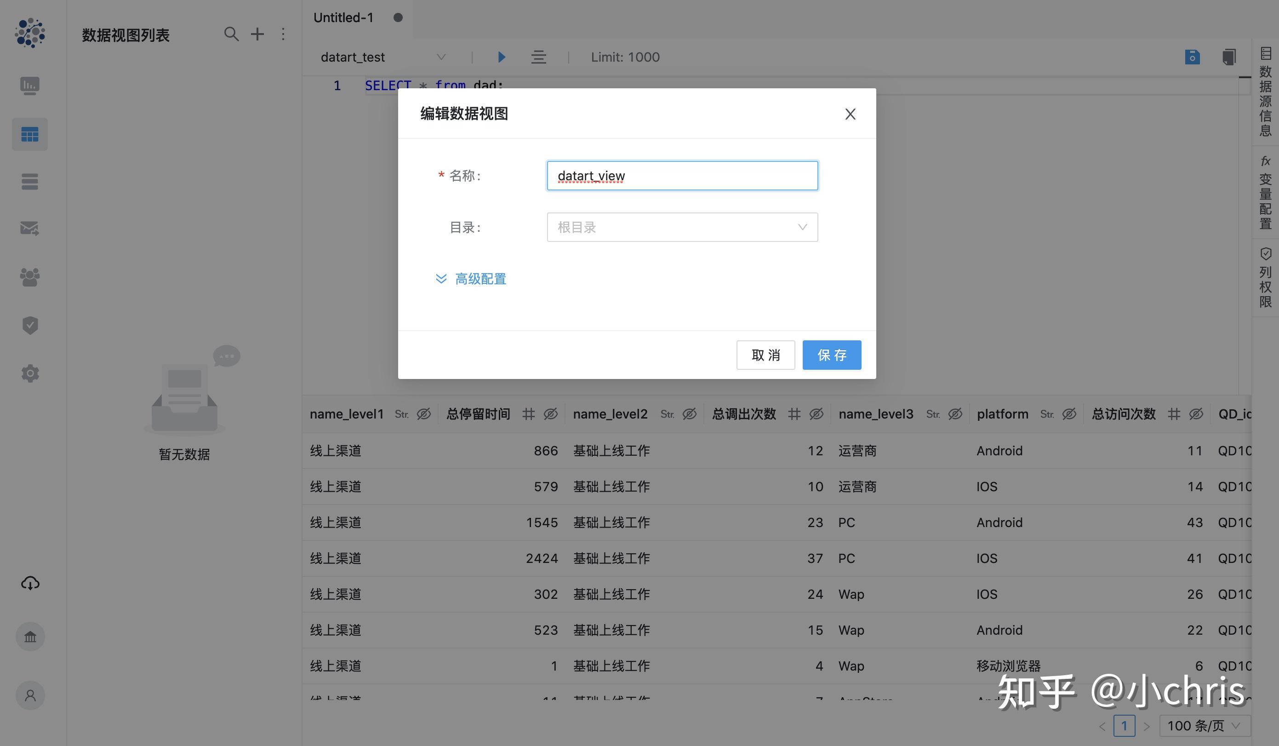This screenshot has height=746, width=1279.
Task: Run the SQL query with the play button
Action: [502, 57]
